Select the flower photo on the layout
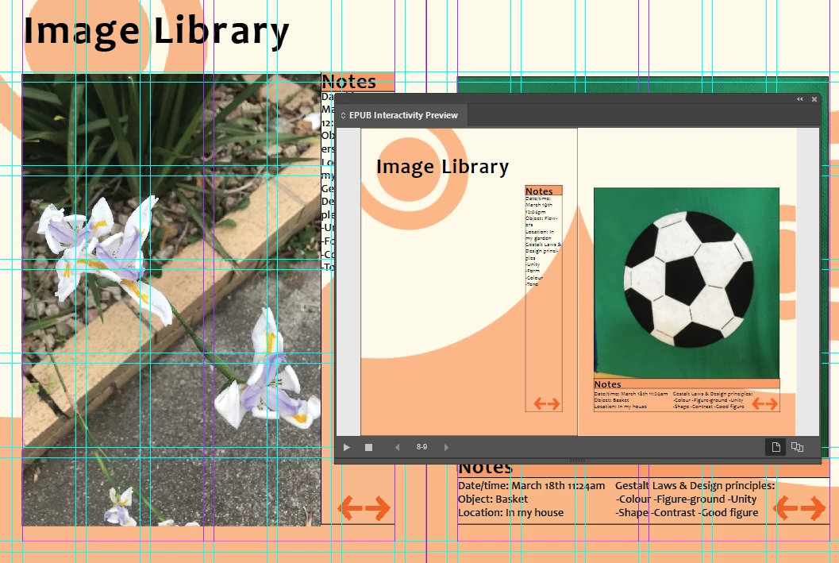The image size is (839, 563). click(171, 299)
